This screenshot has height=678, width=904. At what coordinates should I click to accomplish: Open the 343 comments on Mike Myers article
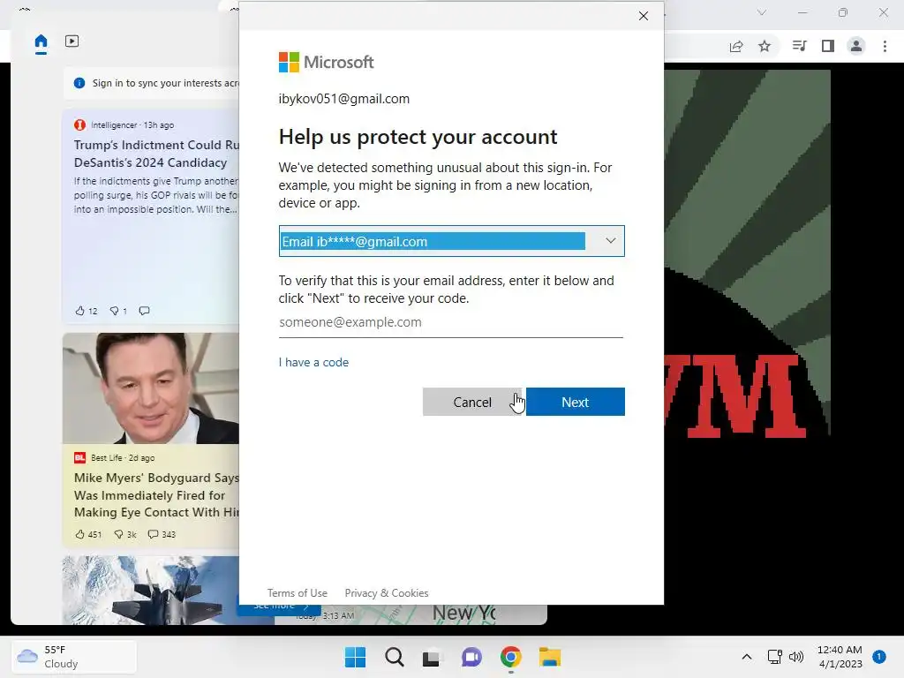(x=162, y=534)
